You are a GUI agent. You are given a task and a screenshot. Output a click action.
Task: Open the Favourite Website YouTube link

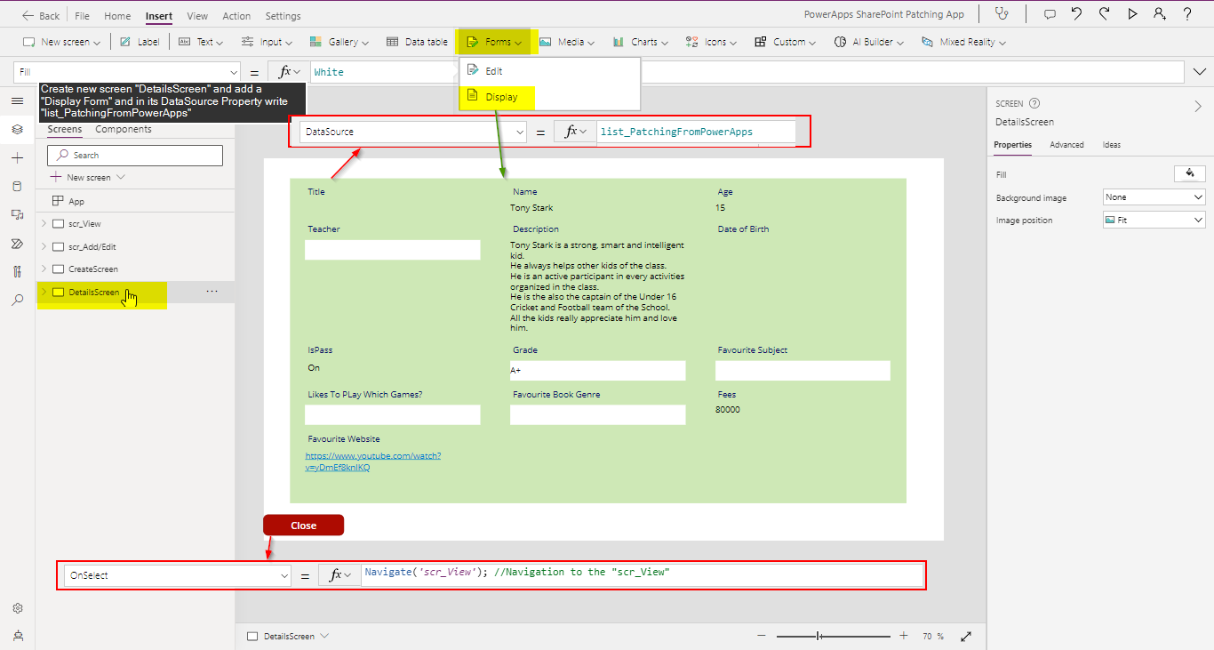click(373, 461)
